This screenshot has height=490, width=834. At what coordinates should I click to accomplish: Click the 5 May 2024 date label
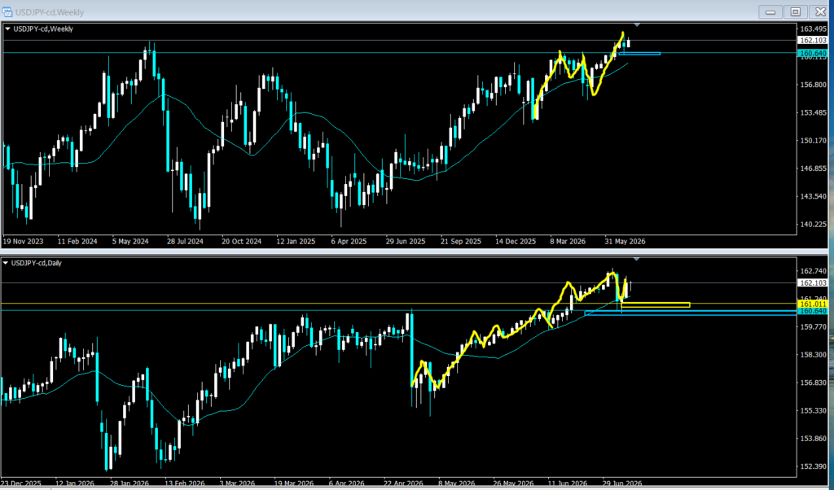coord(130,241)
